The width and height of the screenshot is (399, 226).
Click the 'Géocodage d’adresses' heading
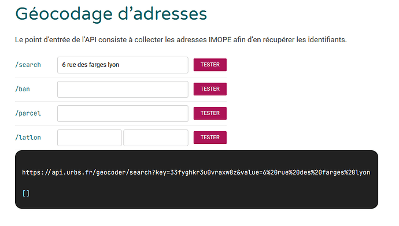(x=111, y=14)
